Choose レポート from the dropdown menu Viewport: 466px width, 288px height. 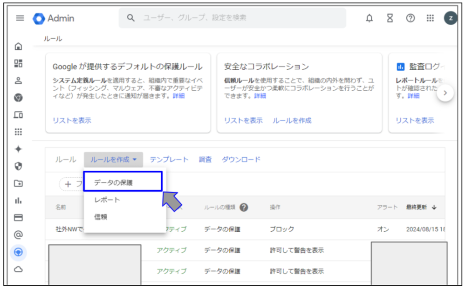107,200
